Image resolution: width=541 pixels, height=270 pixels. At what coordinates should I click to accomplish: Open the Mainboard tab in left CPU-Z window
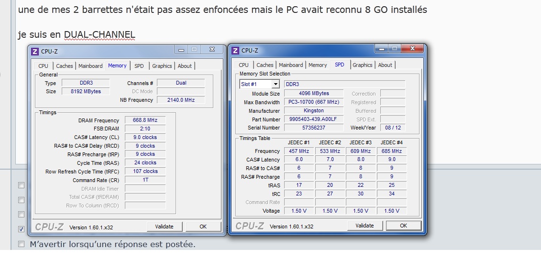click(90, 66)
